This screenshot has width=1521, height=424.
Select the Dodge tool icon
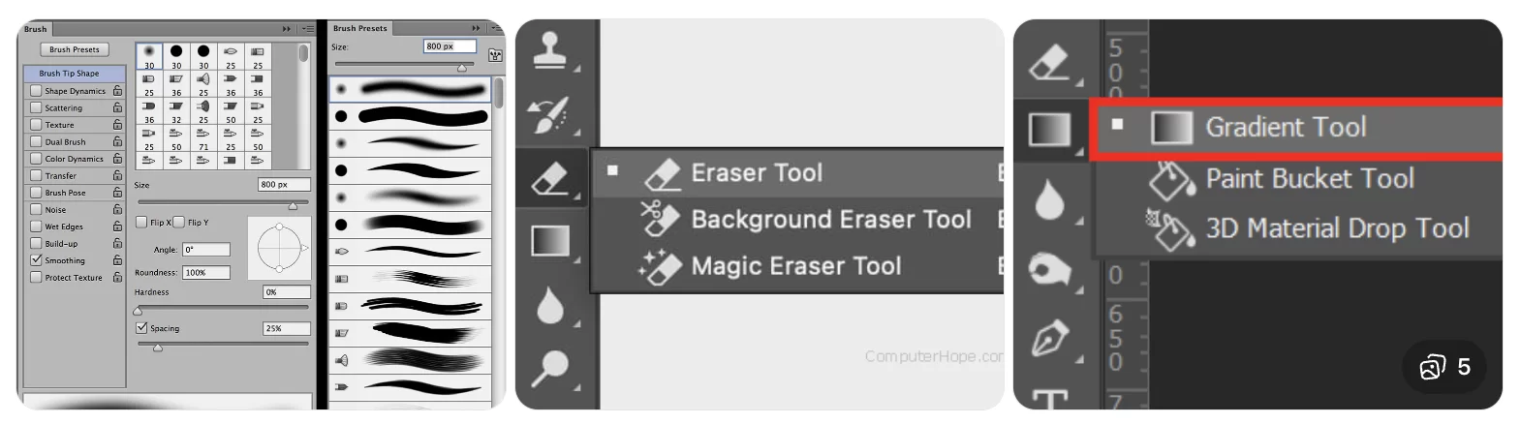tap(551, 367)
